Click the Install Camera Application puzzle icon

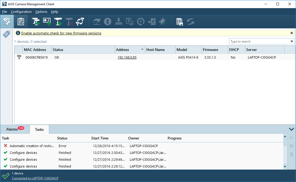[x=163, y=22]
